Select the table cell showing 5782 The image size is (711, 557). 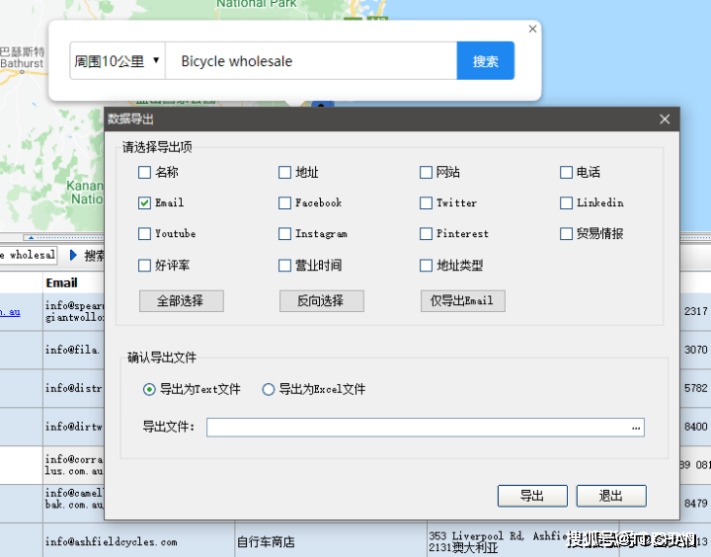(695, 388)
